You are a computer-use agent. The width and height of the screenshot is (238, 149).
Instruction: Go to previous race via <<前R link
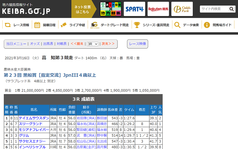click(77, 44)
